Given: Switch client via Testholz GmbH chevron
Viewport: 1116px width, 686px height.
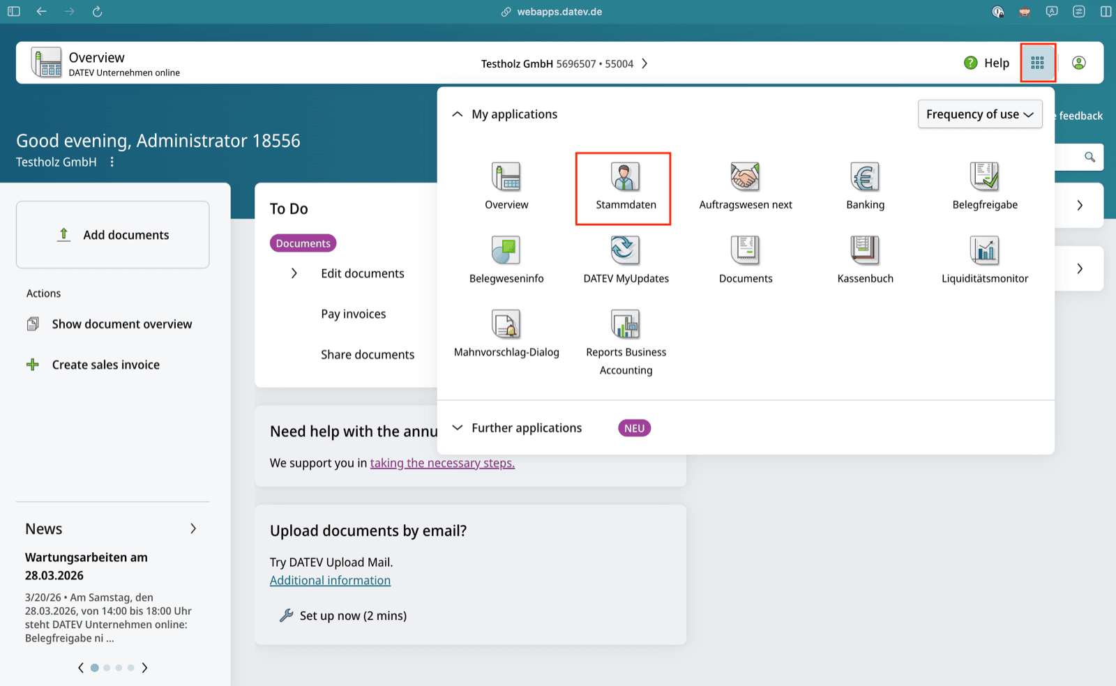Looking at the screenshot, I should tap(644, 63).
